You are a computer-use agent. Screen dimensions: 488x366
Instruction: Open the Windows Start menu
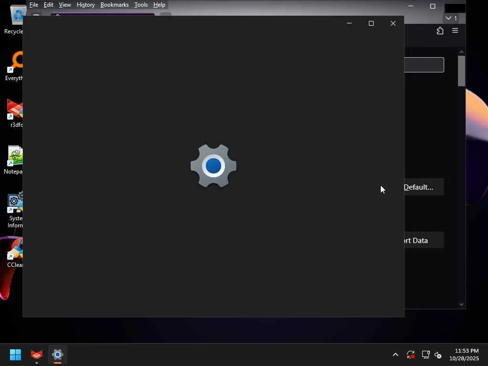point(15,355)
